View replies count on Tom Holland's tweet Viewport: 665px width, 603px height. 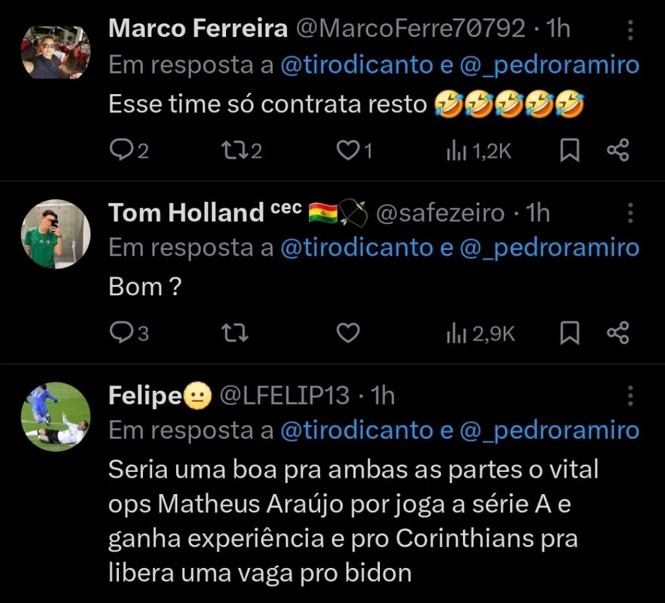[124, 333]
